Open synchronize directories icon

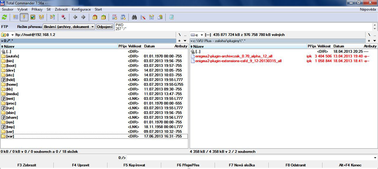(x=152, y=17)
